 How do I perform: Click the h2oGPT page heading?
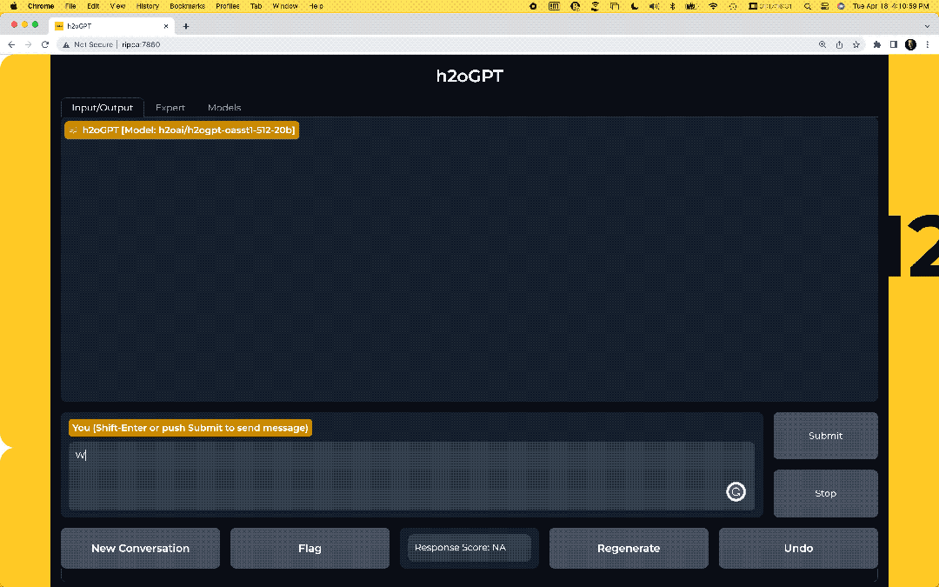point(469,76)
